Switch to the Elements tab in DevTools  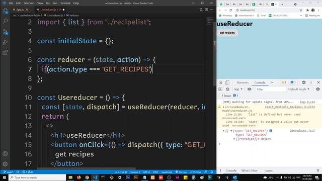(243, 82)
